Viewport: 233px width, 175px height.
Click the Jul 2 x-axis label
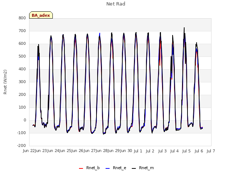point(150,151)
